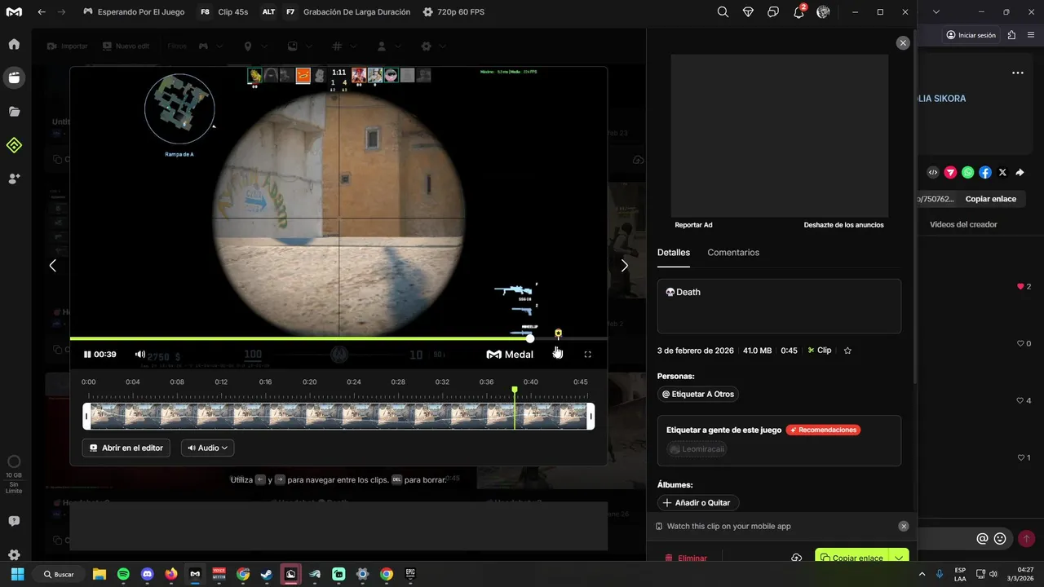Open three-dot menu in browser window
Viewport: 1044px width, 587px height.
1017,73
